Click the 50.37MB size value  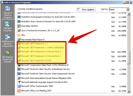click(122, 91)
